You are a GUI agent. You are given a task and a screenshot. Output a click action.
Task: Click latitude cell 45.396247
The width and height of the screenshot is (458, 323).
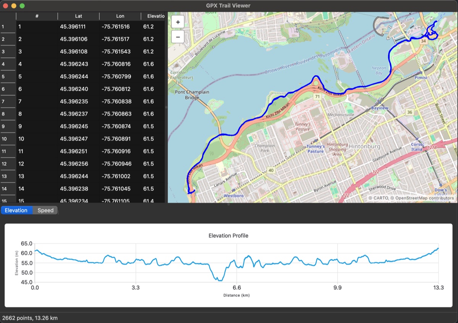(79, 139)
